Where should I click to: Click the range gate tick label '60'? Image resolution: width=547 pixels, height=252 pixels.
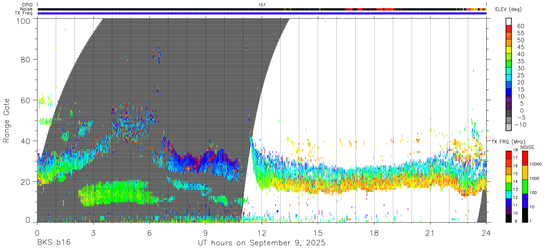coord(25,100)
